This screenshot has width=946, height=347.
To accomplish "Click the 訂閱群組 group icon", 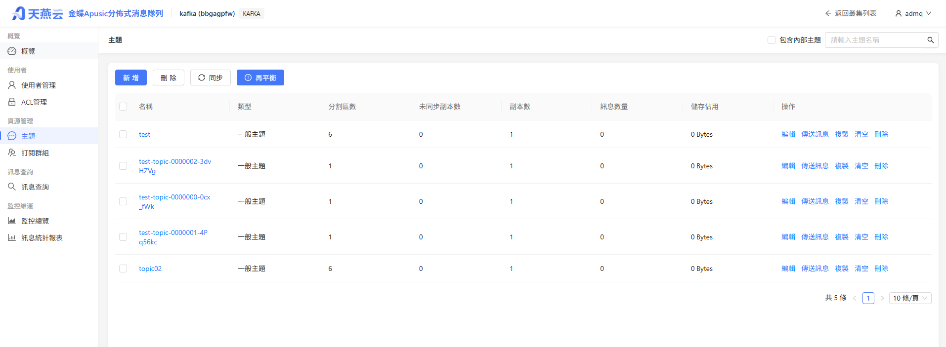I will 12,153.
